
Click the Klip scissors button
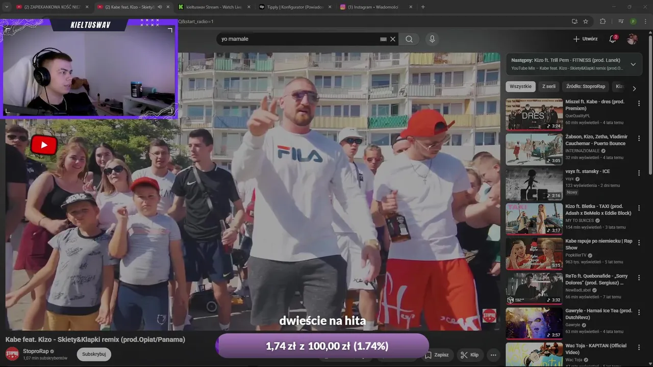point(469,355)
